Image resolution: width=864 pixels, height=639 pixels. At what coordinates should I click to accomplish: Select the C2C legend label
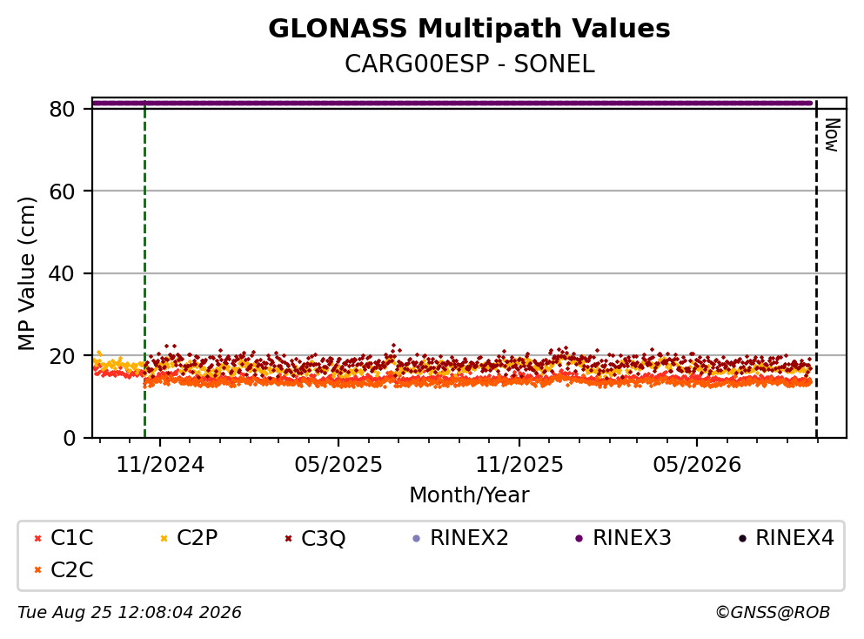[x=71, y=570]
